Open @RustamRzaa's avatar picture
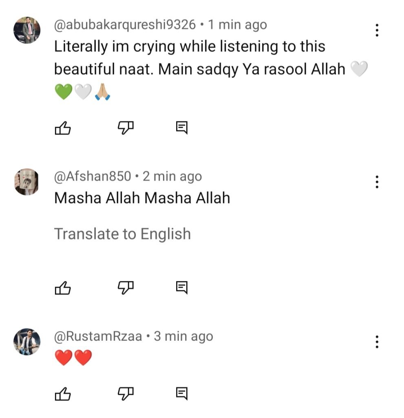 coord(27,342)
